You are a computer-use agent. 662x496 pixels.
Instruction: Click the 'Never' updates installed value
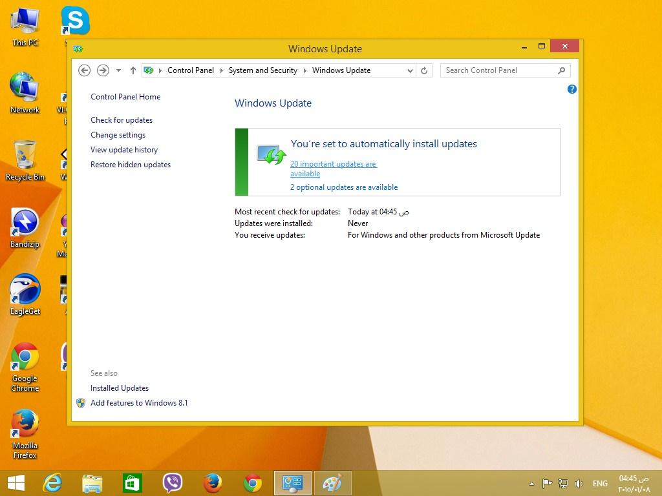[x=358, y=223]
